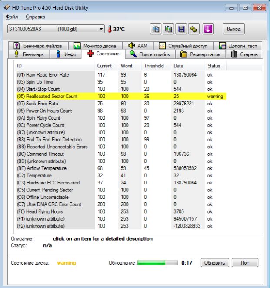Open the Поиск ошибок tab
The width and height of the screenshot is (270, 288).
(151, 54)
